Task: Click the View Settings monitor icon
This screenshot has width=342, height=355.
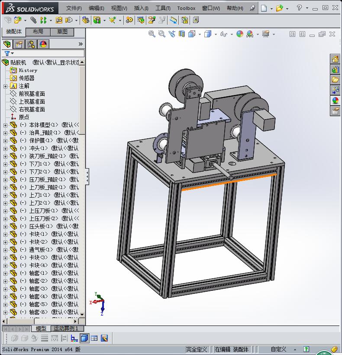Action: 266,34
